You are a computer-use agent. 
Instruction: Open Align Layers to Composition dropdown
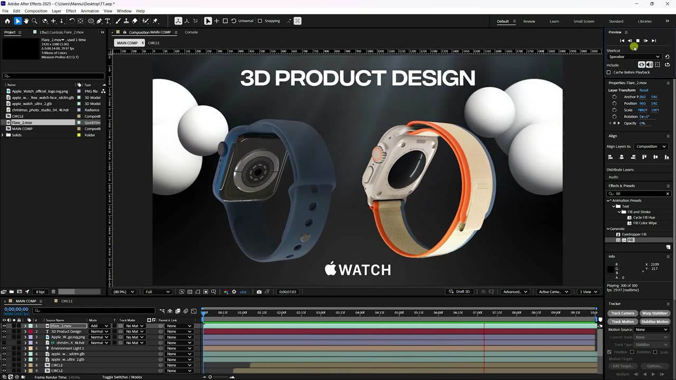tap(651, 146)
